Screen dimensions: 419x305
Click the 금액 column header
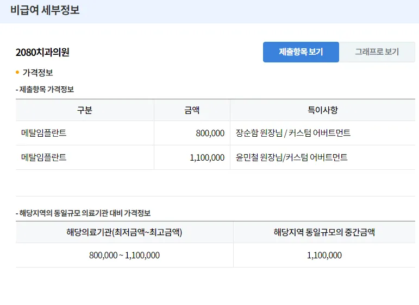click(x=192, y=110)
